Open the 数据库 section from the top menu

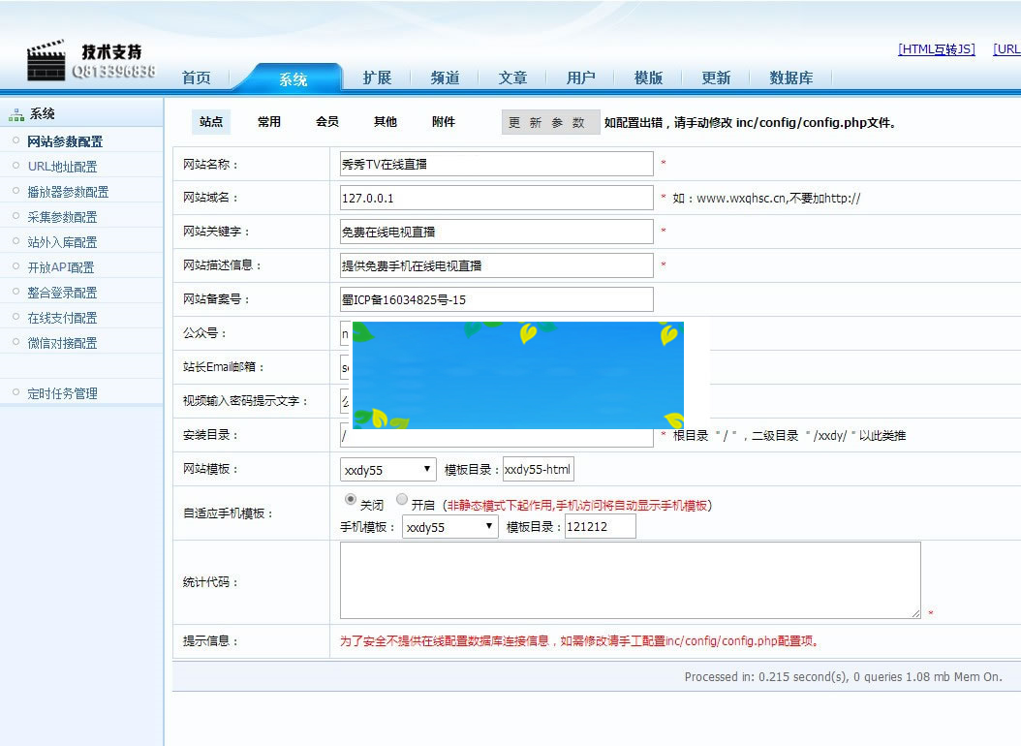click(789, 78)
